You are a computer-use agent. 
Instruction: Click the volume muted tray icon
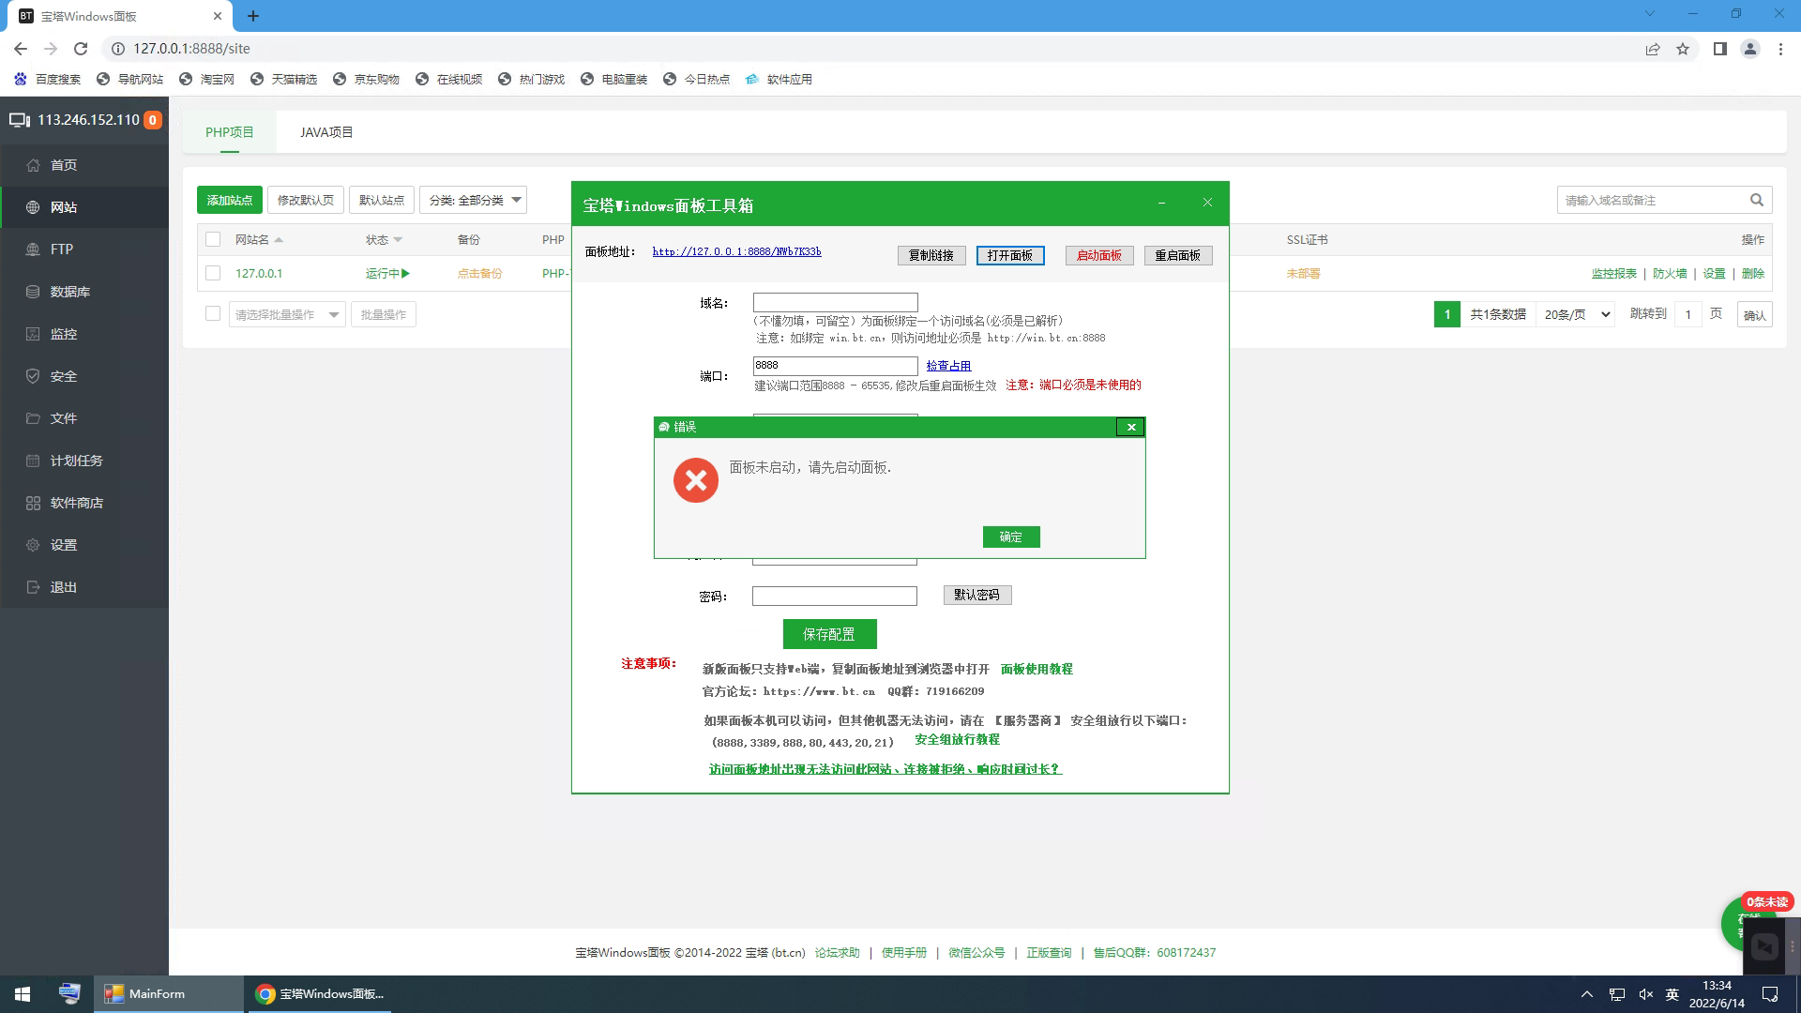[x=1645, y=994]
